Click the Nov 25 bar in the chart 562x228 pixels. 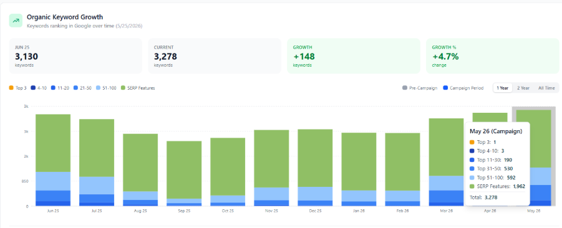tap(272, 168)
